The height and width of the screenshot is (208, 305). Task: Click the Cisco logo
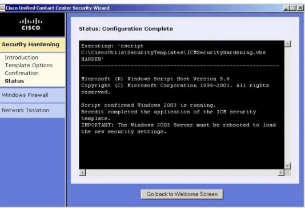31,25
